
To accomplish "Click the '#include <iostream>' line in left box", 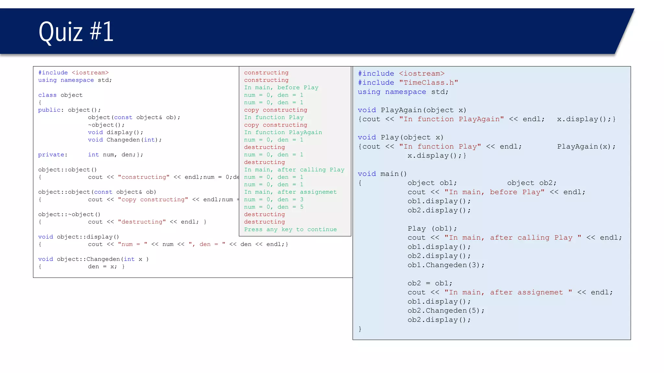I will click(x=73, y=73).
